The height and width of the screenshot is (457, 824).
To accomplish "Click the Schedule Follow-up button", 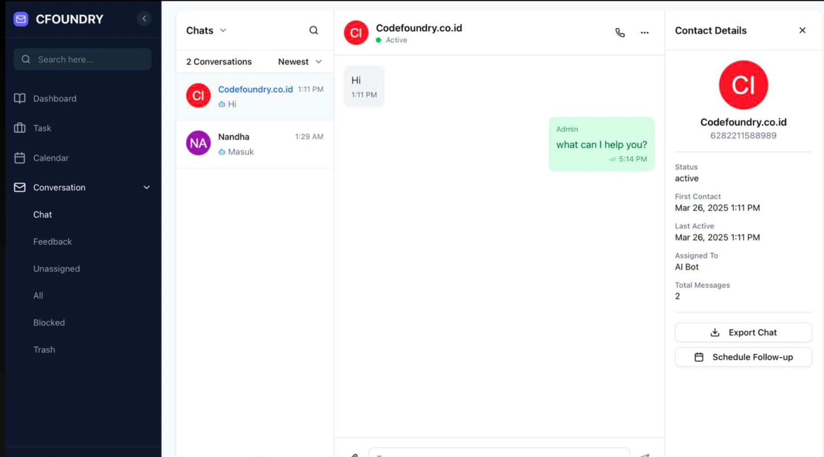I will [743, 357].
